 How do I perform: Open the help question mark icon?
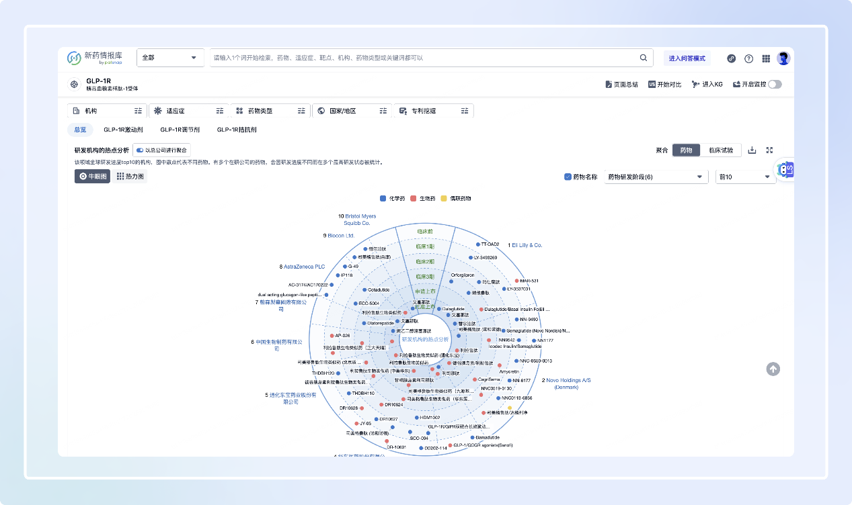click(x=748, y=58)
